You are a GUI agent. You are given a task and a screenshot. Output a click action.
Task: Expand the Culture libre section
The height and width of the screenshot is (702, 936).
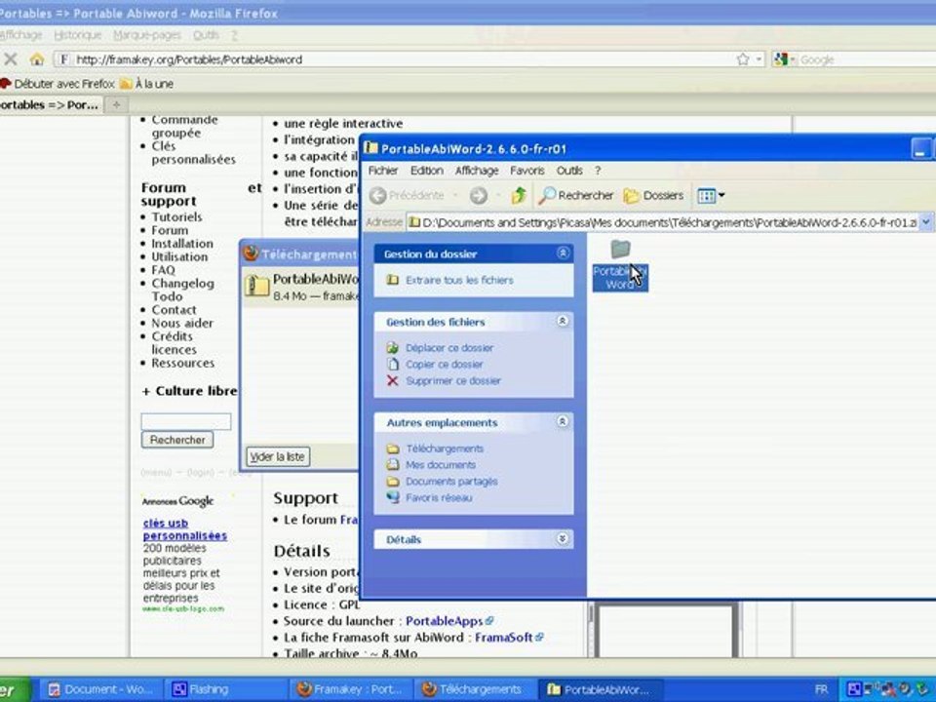pos(190,391)
